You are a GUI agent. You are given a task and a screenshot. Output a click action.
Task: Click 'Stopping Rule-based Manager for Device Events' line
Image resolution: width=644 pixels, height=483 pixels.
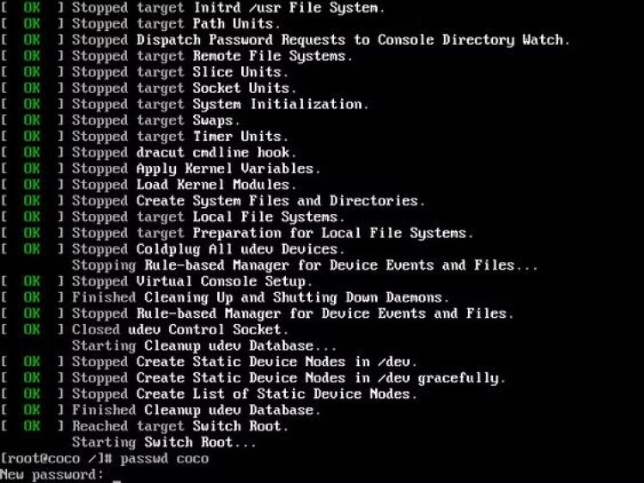305,266
